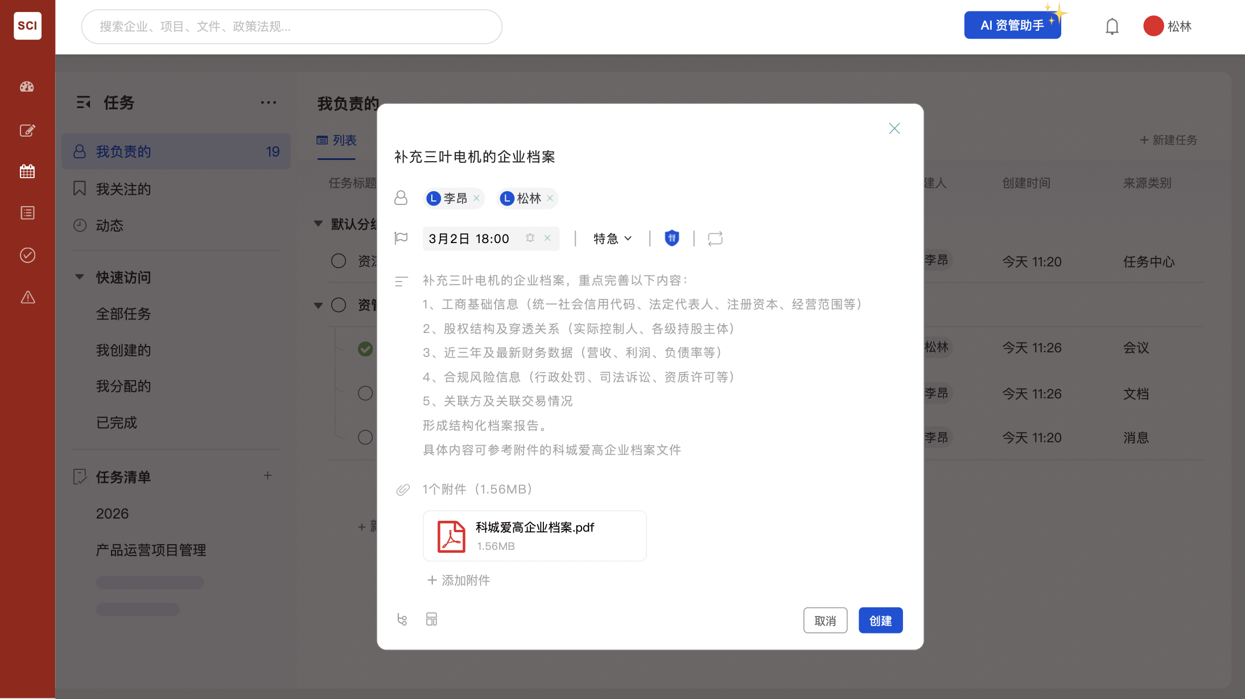Switch to the 列表 view tab
This screenshot has width=1245, height=699.
coord(337,140)
